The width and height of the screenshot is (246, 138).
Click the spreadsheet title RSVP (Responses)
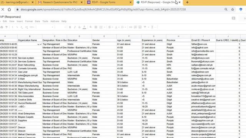click(x=10, y=17)
